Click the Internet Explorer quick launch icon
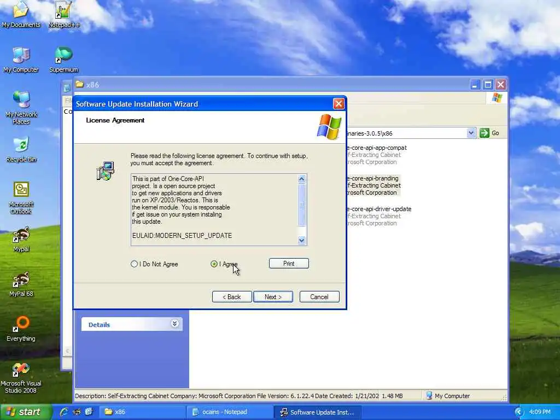This screenshot has height=420, width=560. (x=65, y=412)
